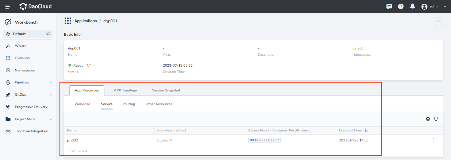Viewport: 451px width, 160px height.
Task: Go back to Applications breadcrumb
Action: click(86, 21)
